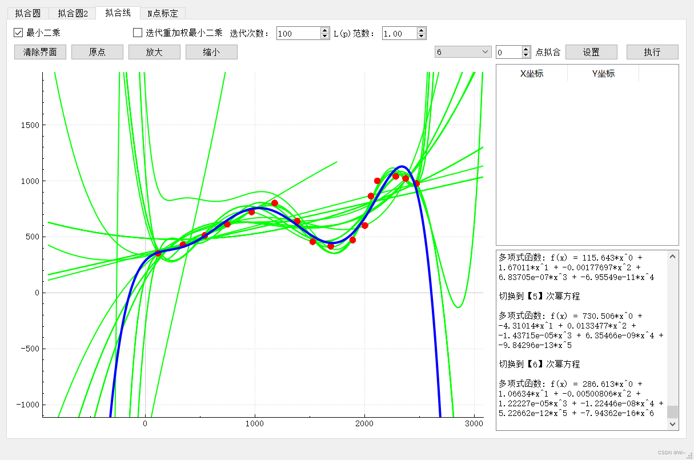Decrease the 迭代次数 spinbox value
This screenshot has height=460, width=694.
click(325, 37)
